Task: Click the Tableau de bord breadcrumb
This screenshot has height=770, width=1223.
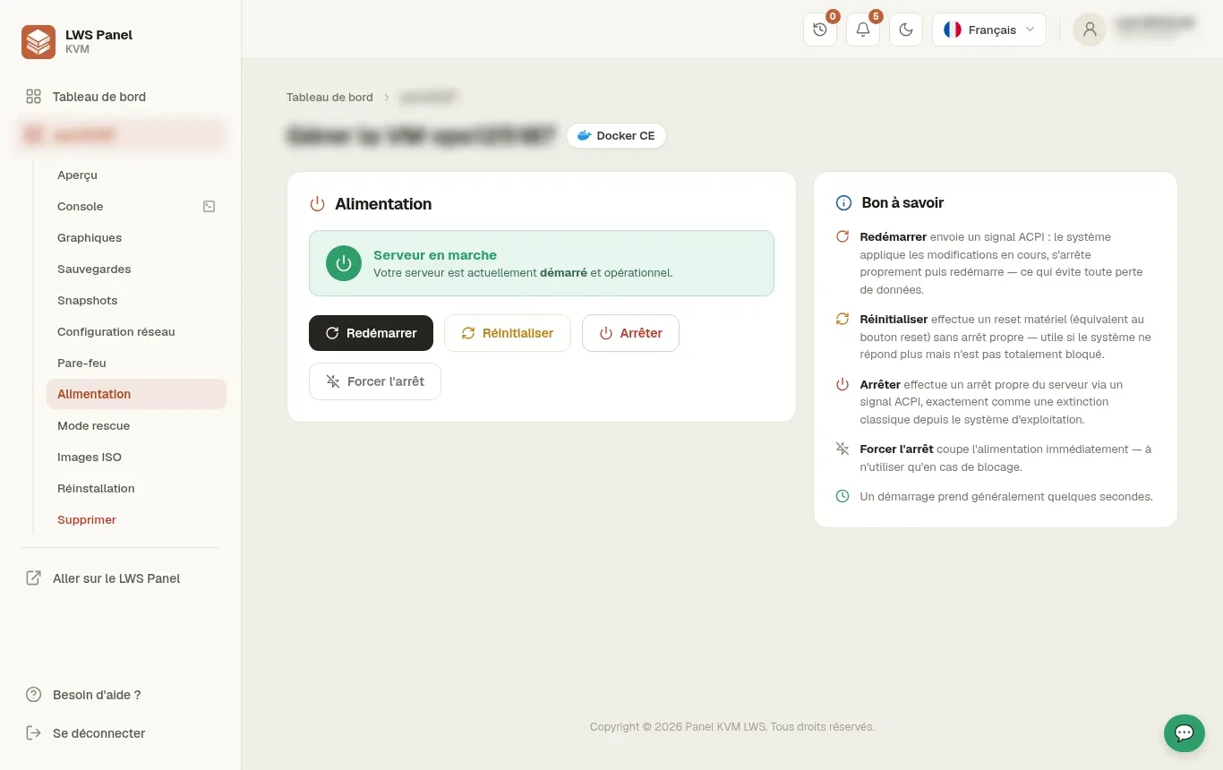Action: (x=329, y=97)
